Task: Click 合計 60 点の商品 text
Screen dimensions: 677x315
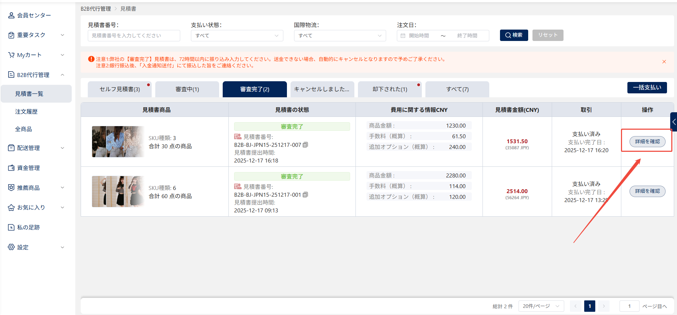Action: 170,196
